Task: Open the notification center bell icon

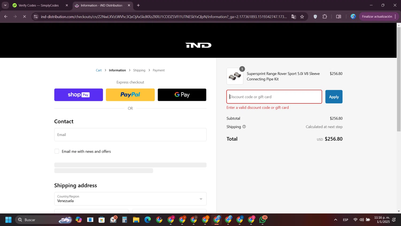Action: click(x=394, y=220)
